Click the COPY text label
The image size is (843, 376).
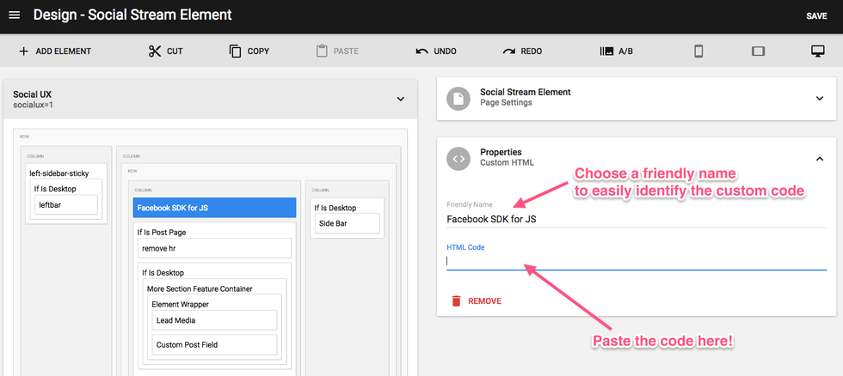coord(258,52)
